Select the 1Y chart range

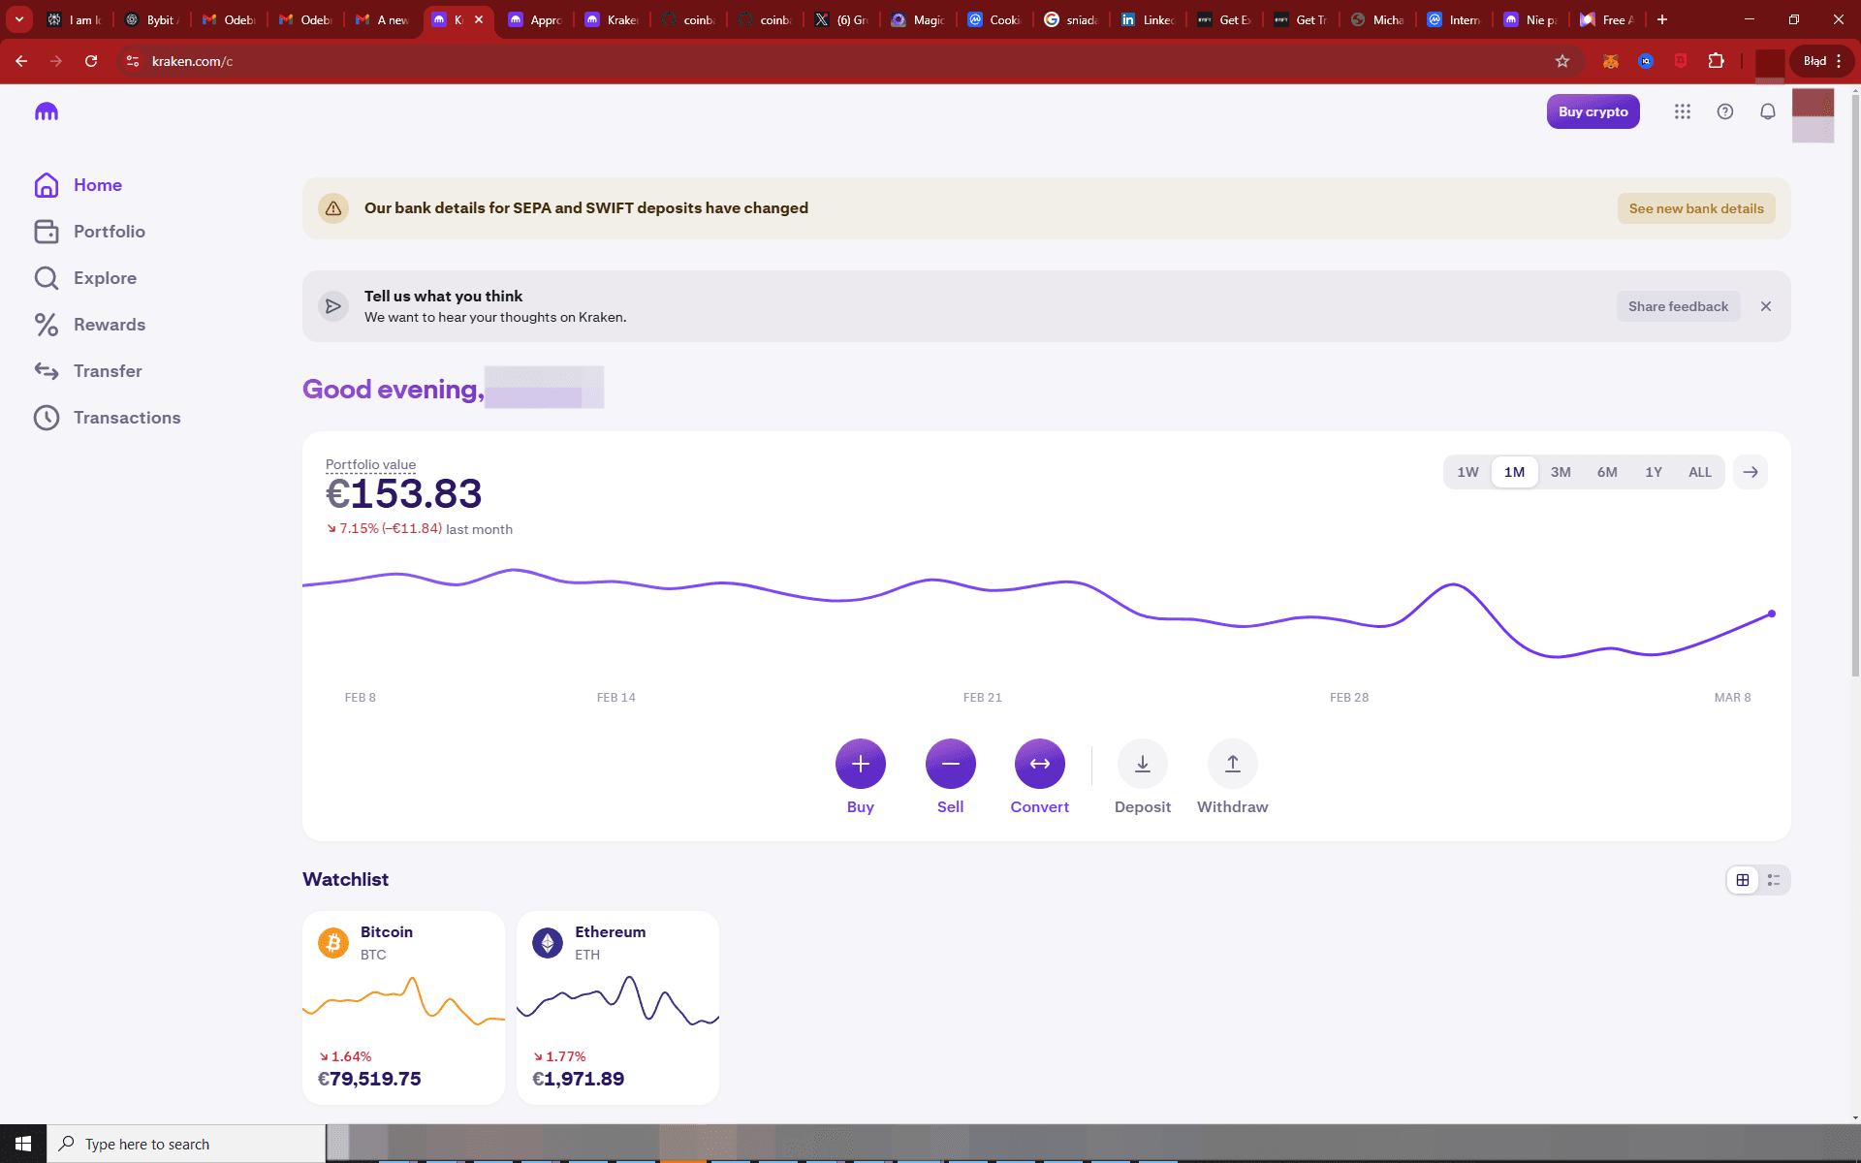pyautogui.click(x=1654, y=472)
